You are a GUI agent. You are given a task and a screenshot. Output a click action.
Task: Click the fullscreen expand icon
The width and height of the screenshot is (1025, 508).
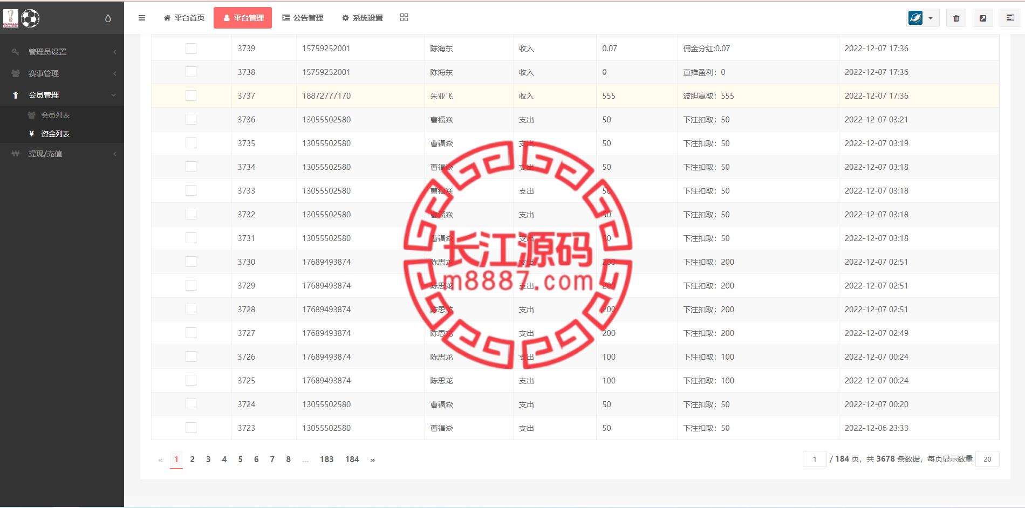point(983,18)
